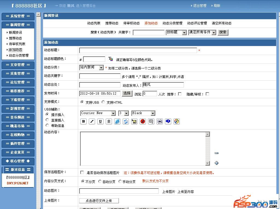Click the blue mail-link UBB icon

pyautogui.click(x=126, y=121)
